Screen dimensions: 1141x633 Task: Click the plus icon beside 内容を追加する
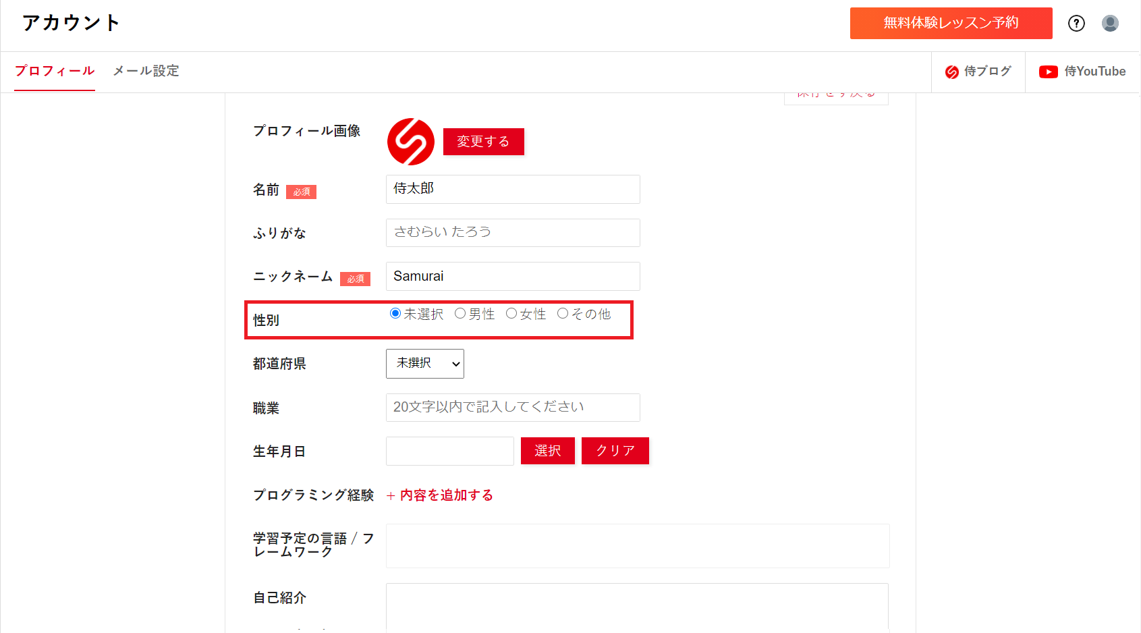[x=391, y=496]
